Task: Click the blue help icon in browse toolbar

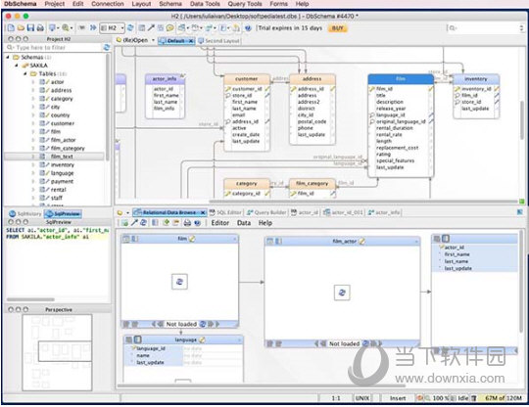Action: (x=197, y=223)
